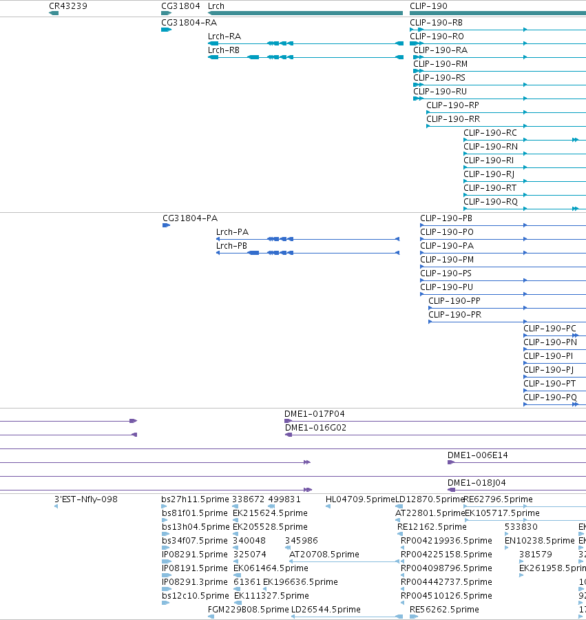Viewport: 586px width, 620px height.
Task: Open transcript CLIP-190-RR
Action: [453, 119]
